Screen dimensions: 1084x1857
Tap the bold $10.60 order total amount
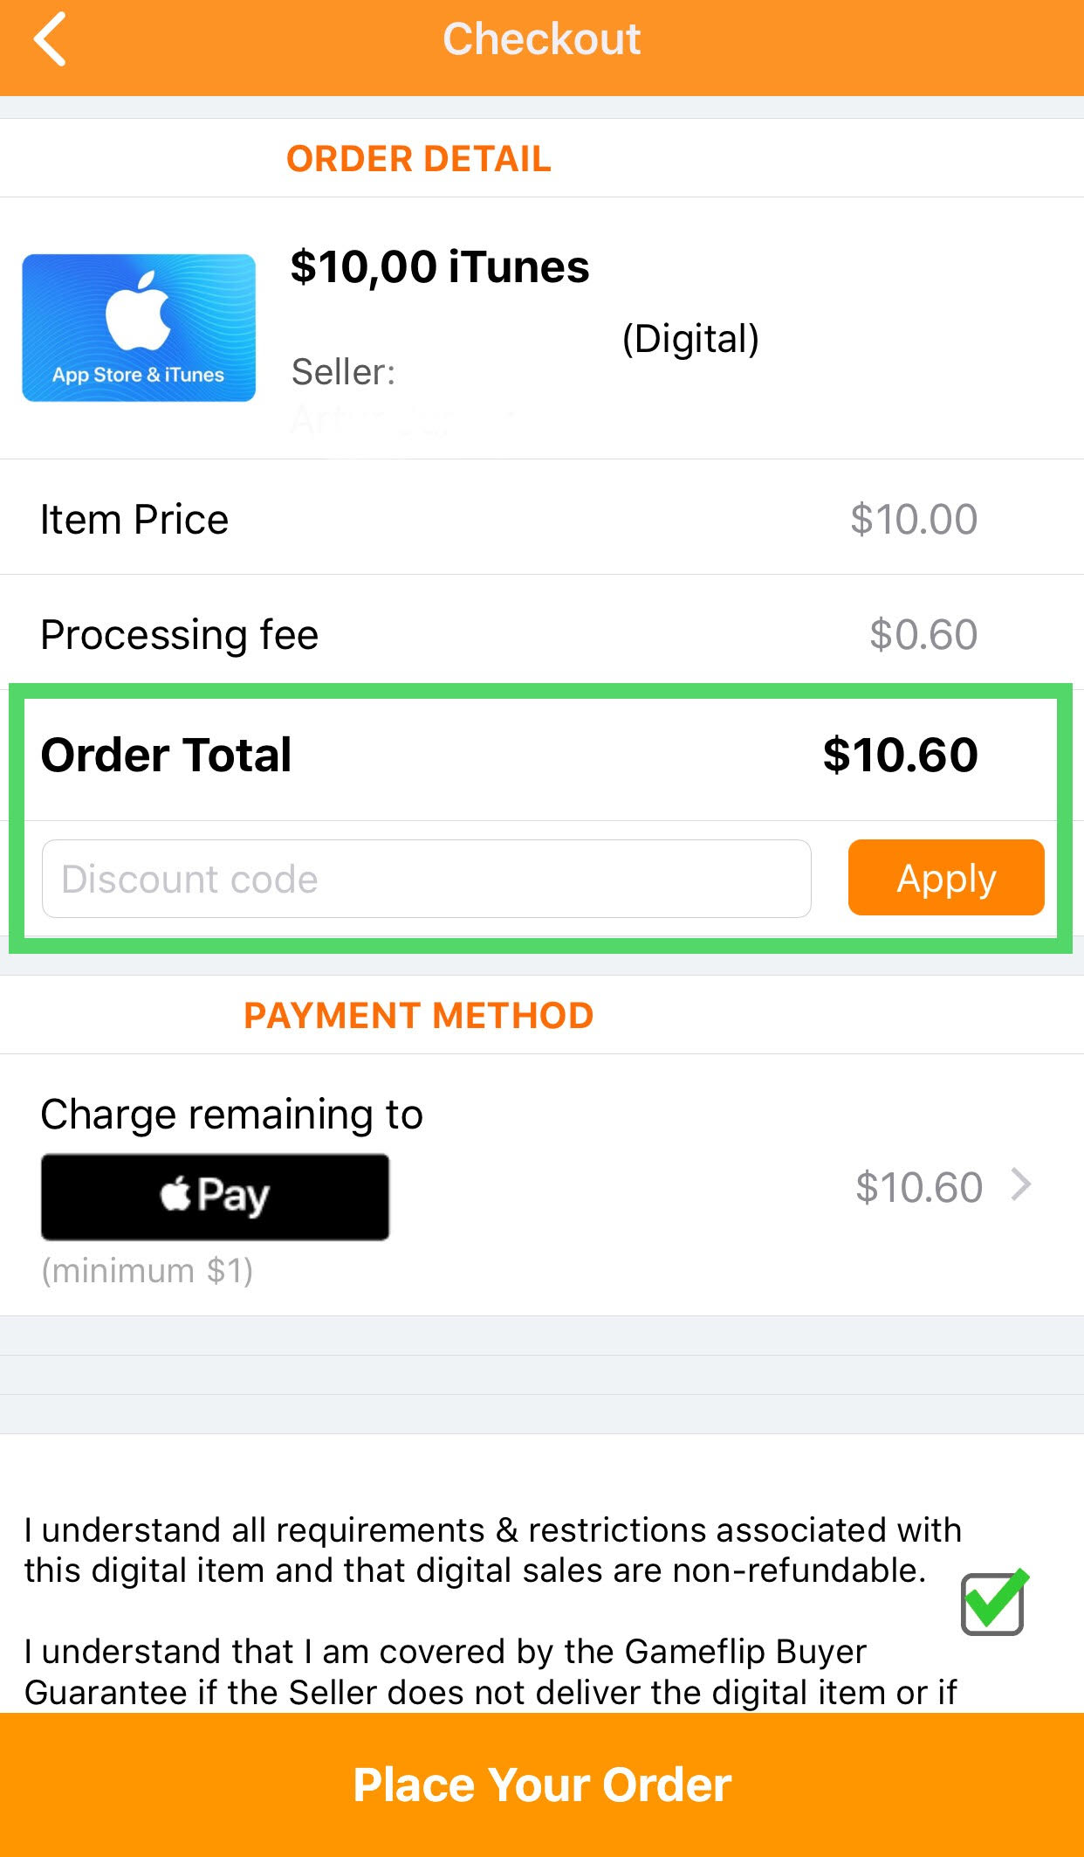pyautogui.click(x=900, y=755)
